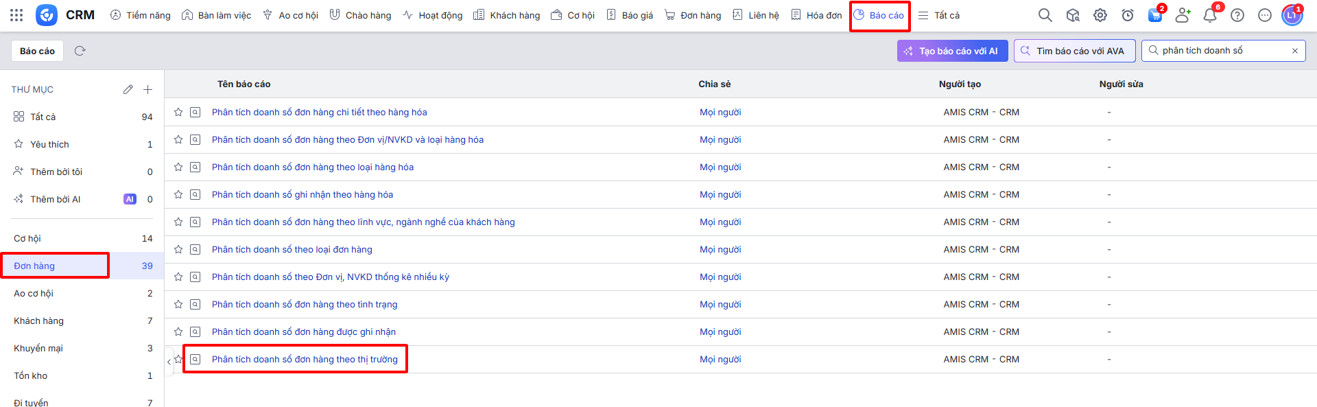
Task: Select the 'Cơ hội' folder in sidebar
Action: tap(27, 238)
